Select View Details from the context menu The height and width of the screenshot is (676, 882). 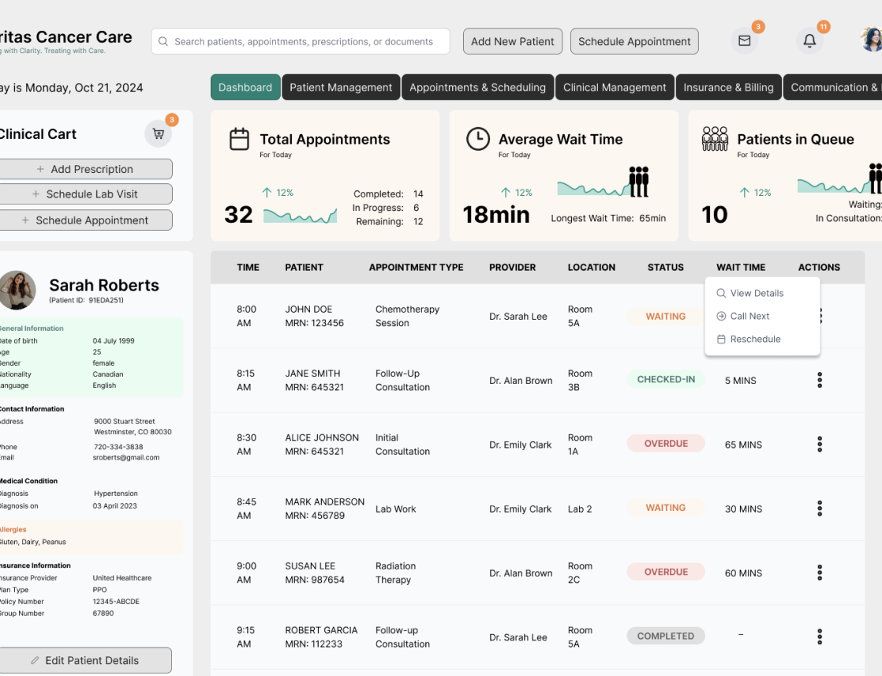(757, 293)
